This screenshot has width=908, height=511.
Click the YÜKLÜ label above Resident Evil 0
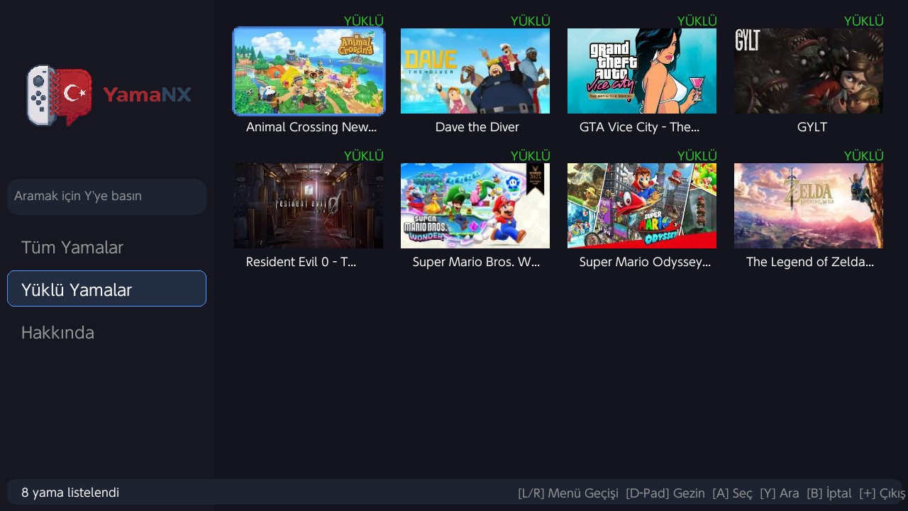(363, 155)
